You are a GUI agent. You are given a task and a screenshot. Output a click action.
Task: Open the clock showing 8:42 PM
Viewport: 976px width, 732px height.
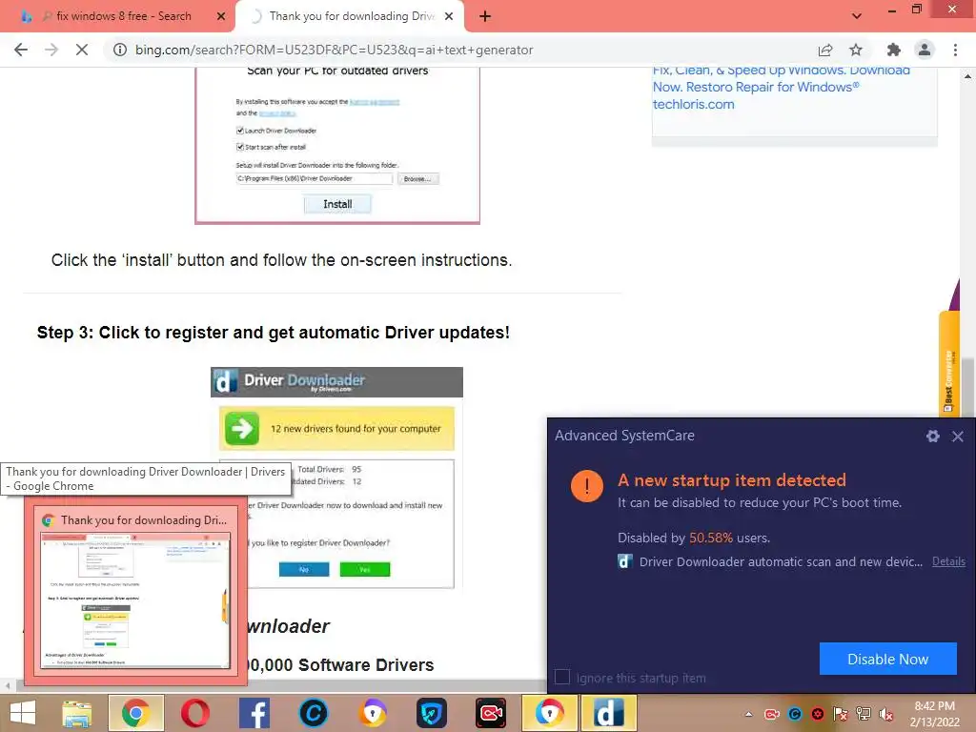tap(934, 714)
